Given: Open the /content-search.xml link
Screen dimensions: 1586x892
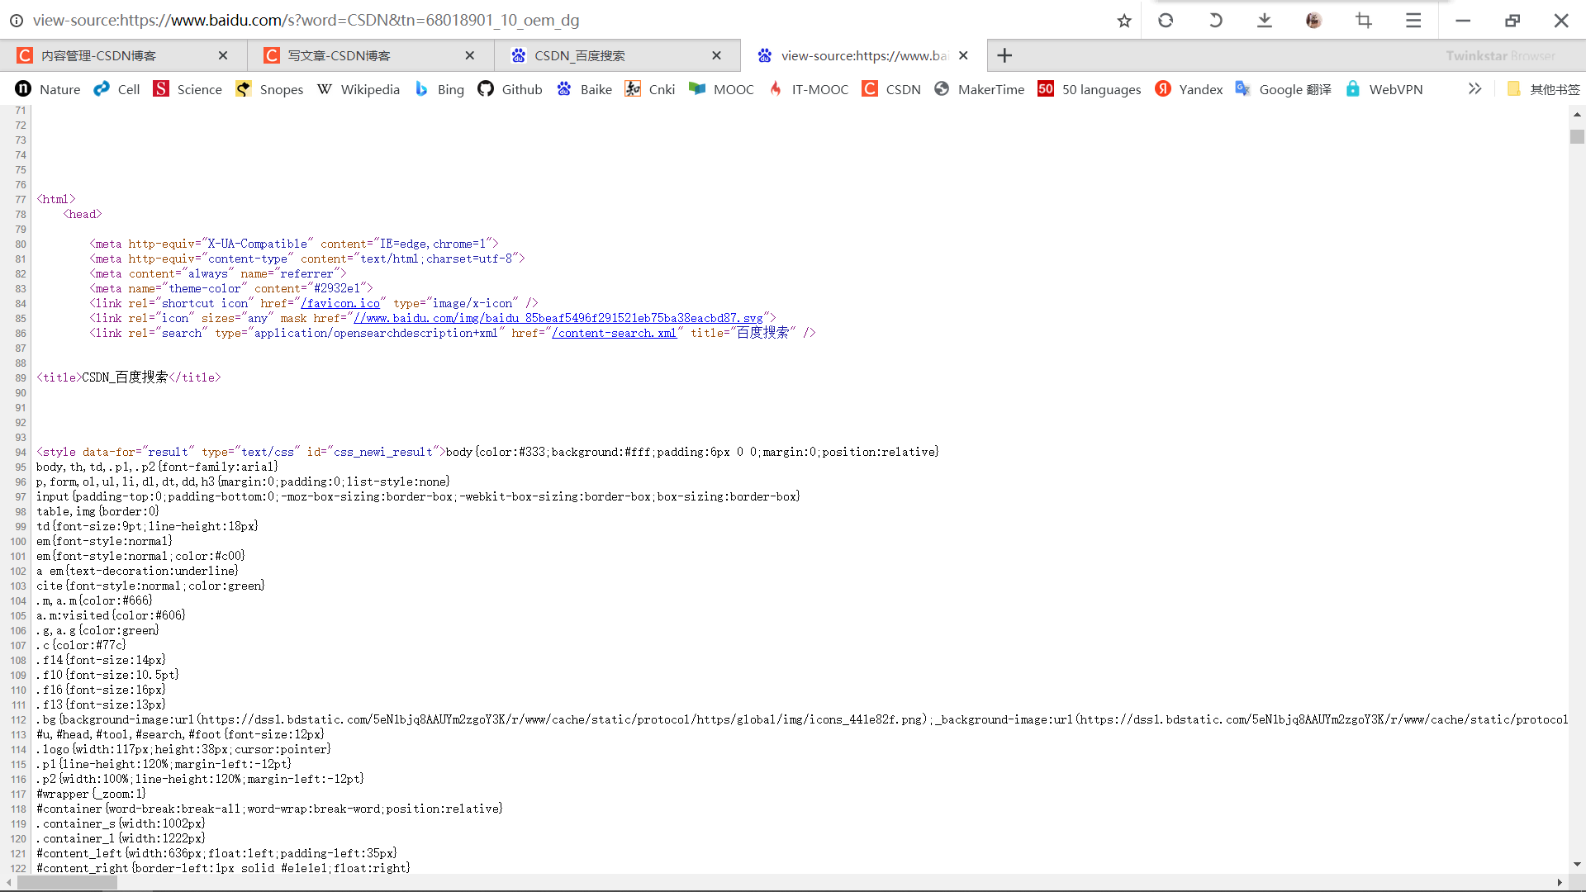Looking at the screenshot, I should [x=615, y=333].
